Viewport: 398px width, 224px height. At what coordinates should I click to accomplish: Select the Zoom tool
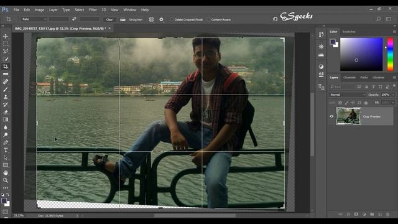coord(6,180)
